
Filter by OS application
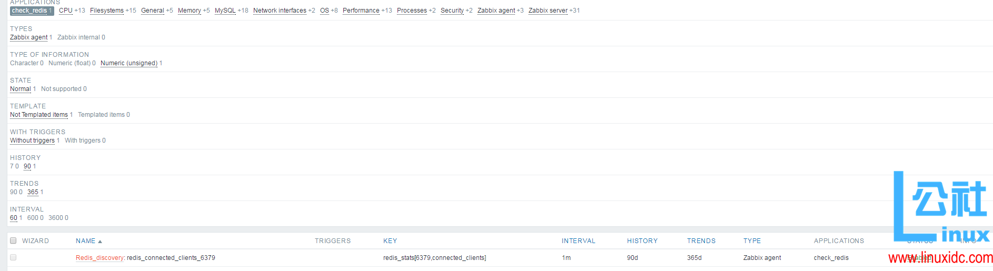(324, 11)
